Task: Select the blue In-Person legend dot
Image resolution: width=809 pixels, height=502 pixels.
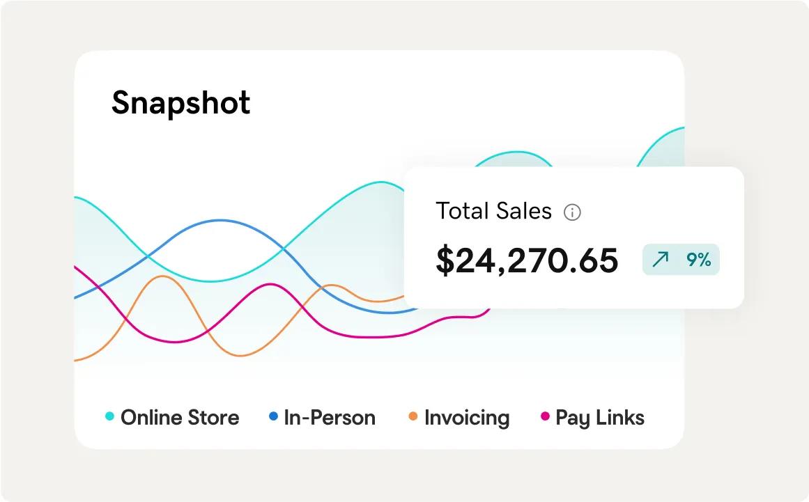Action: point(273,417)
